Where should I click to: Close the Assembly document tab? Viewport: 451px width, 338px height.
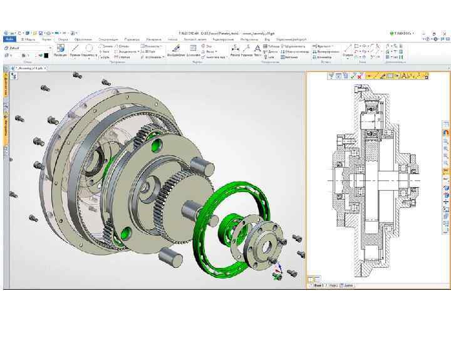[x=46, y=68]
